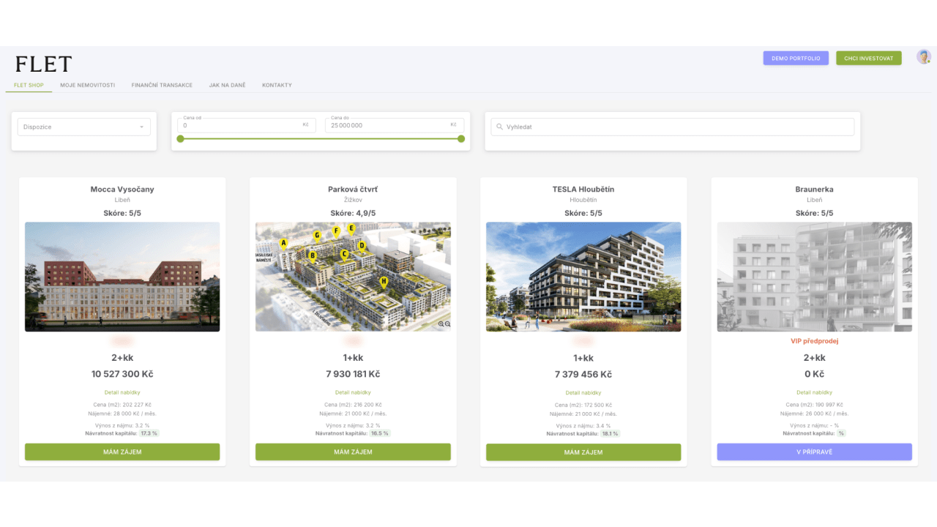Viewport: 937px width, 527px height.
Task: Click zoom-out icon on Parková čtvrť image
Action: pos(447,324)
